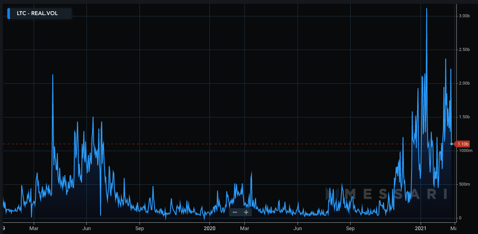Click the last data point marker dot
This screenshot has width=478, height=234.
click(452, 144)
